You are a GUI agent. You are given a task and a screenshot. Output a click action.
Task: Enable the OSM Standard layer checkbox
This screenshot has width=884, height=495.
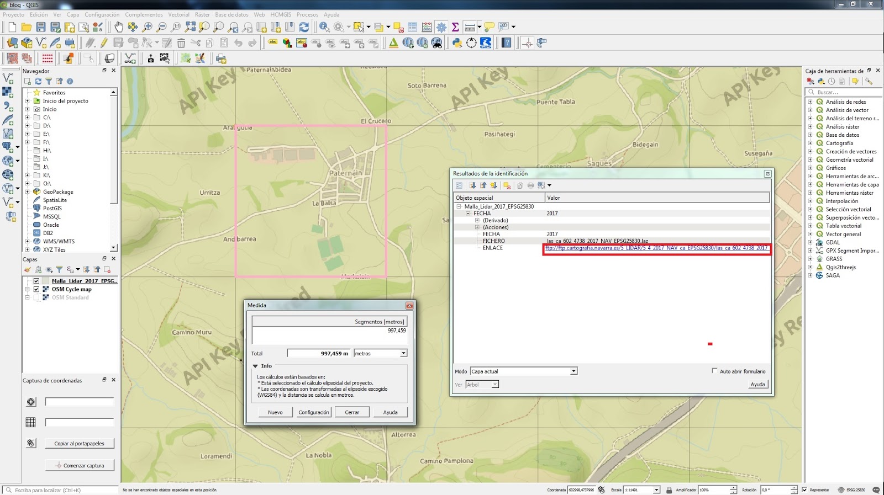(x=36, y=297)
